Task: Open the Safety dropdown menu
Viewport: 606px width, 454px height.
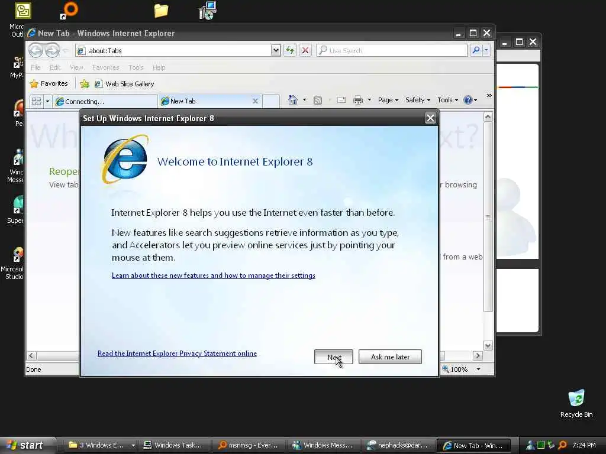Action: [418, 100]
